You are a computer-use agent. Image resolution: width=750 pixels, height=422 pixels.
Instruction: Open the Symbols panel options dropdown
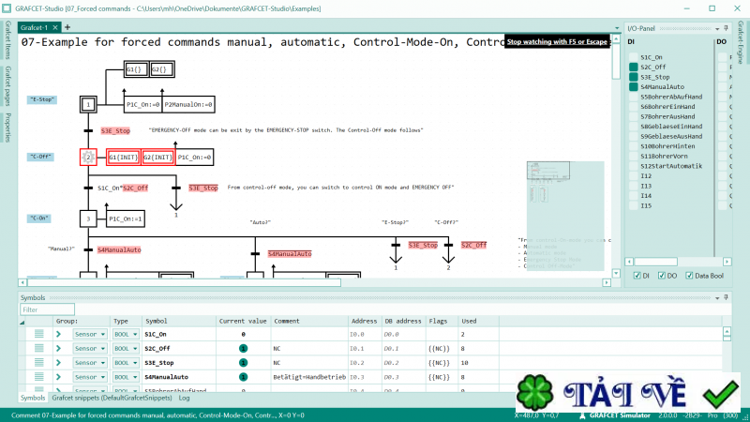pyautogui.click(x=717, y=298)
